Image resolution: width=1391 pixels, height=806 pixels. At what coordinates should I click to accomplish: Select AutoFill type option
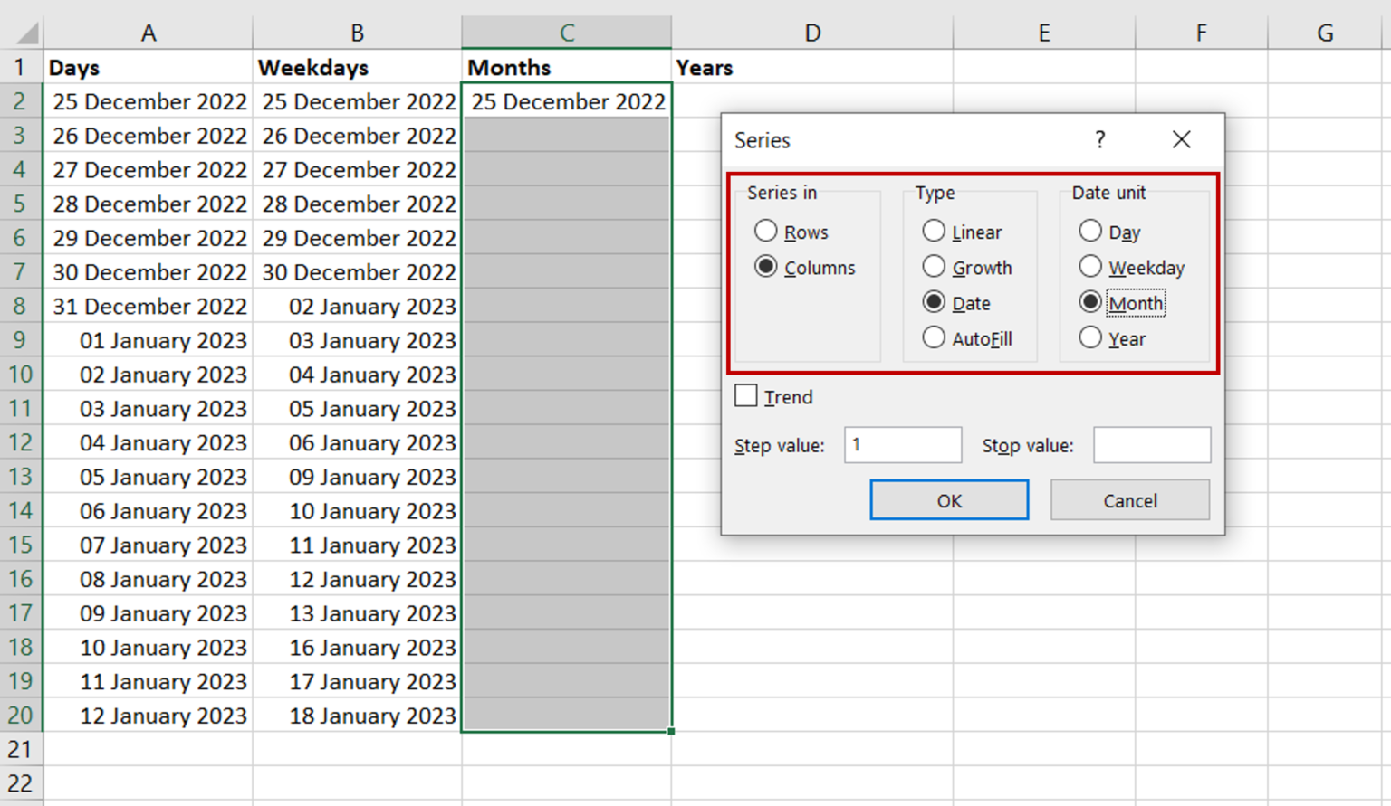click(934, 337)
